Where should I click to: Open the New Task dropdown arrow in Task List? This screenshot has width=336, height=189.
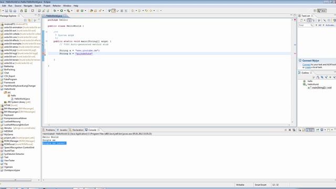click(304, 20)
